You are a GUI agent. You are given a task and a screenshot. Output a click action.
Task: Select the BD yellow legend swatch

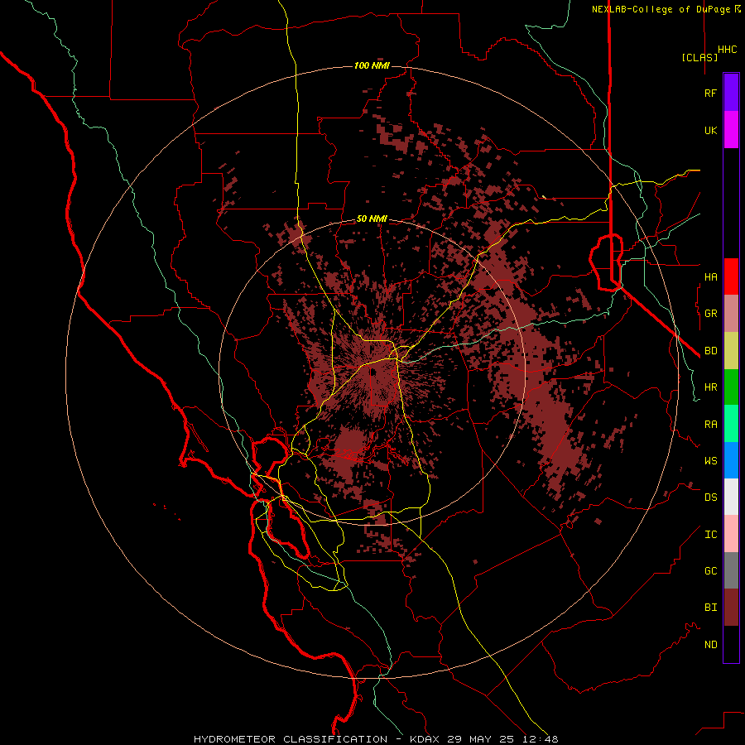point(731,351)
